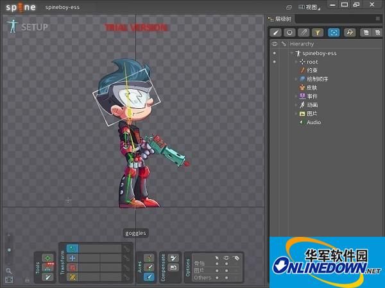
Task: Toggle Others selectable option dot
Action: coord(217,278)
